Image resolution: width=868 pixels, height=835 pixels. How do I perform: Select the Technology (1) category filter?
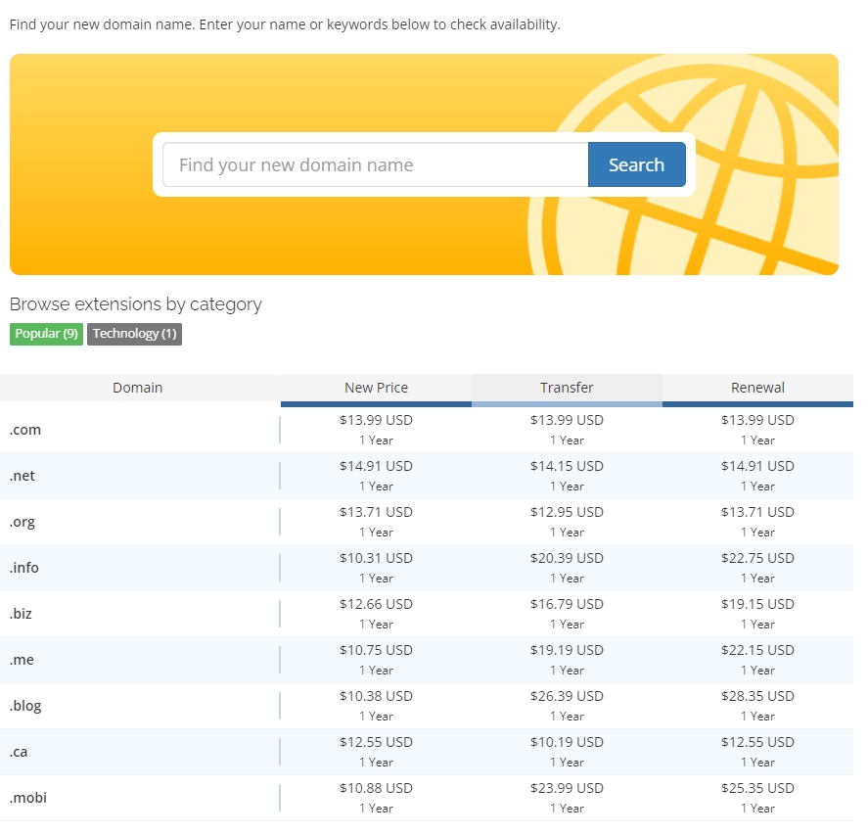point(134,334)
